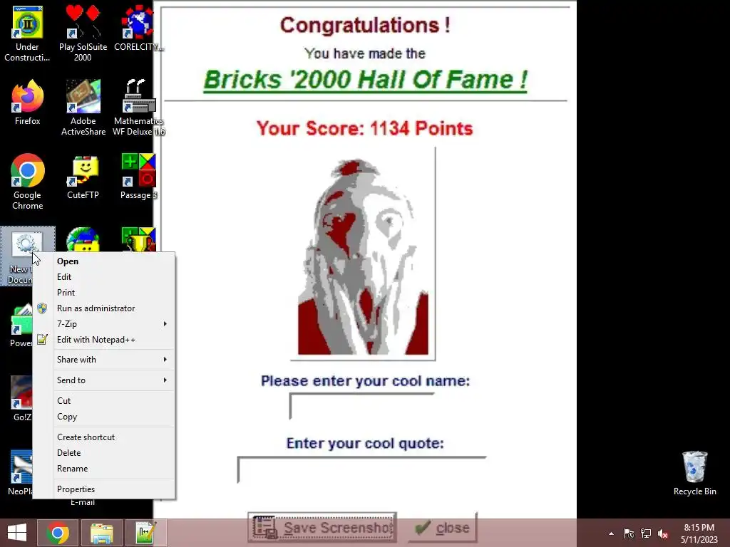Choose Edit with Notepad++
Screen dimensions: 730x547
tap(104, 340)
